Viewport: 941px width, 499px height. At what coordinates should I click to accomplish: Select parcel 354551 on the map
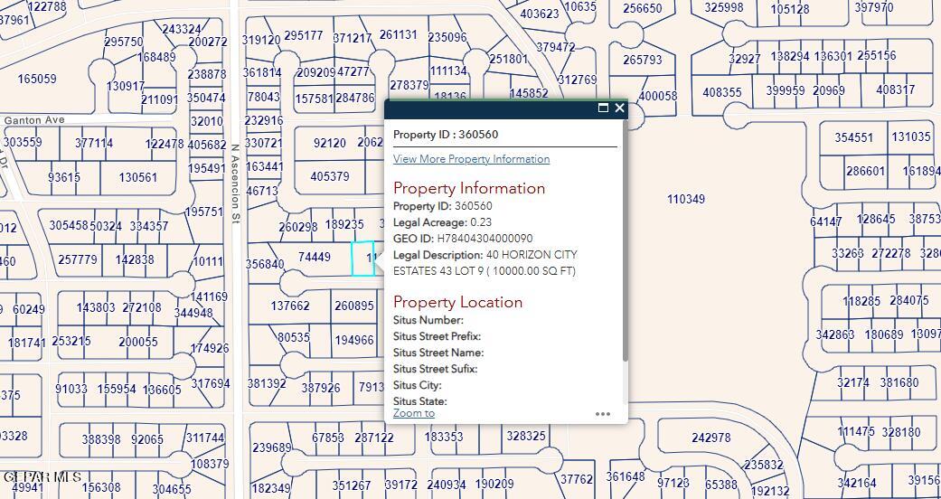tap(854, 137)
